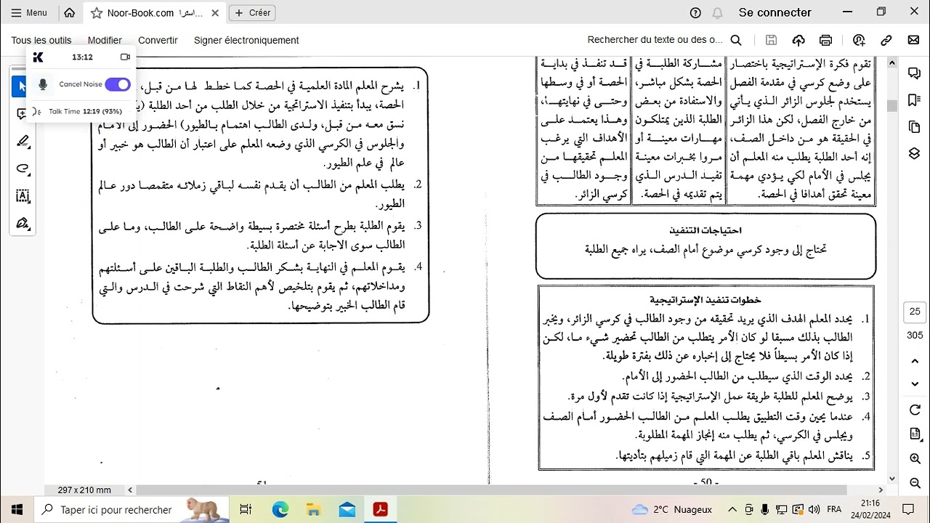
Task: Click the vertical scrollbar thumb
Action: pos(892,105)
